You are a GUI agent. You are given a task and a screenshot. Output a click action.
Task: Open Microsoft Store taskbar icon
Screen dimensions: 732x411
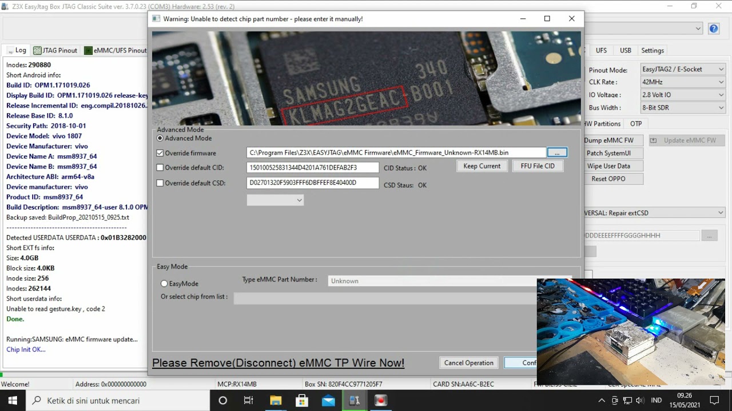click(x=302, y=401)
